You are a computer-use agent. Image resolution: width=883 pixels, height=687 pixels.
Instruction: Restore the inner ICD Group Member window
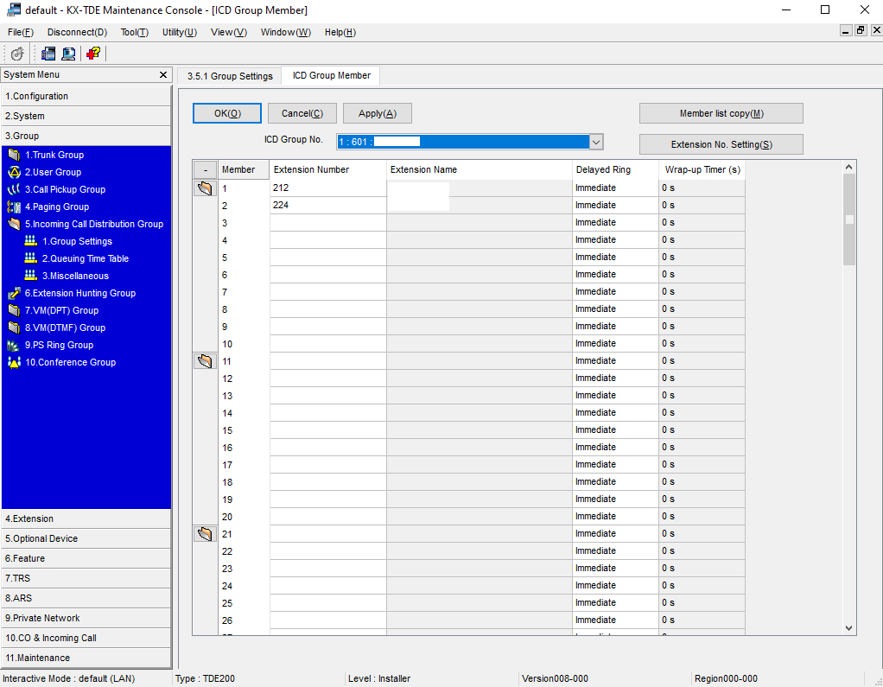tap(861, 30)
